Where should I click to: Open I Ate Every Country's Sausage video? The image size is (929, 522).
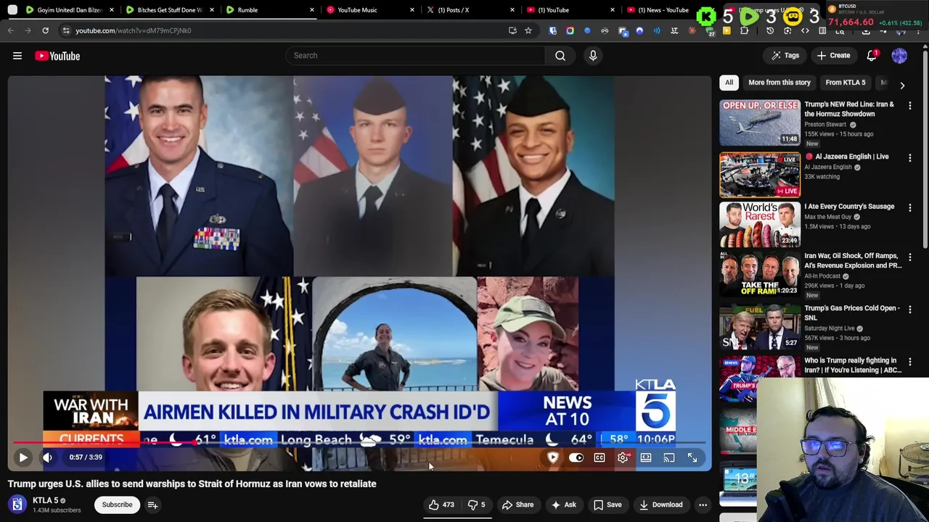point(760,225)
